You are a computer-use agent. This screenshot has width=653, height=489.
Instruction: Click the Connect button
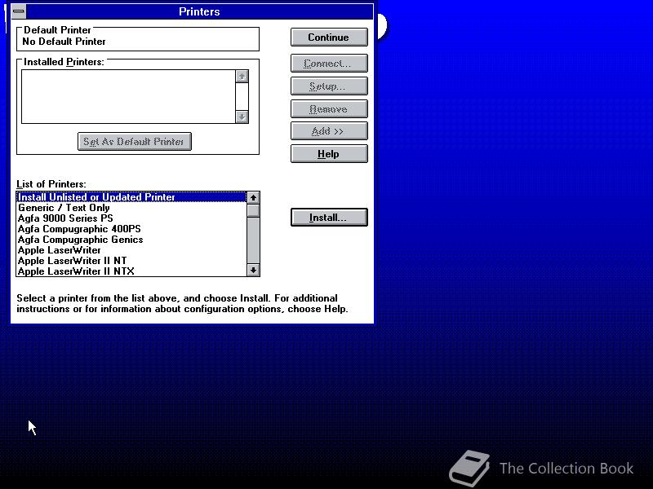pyautogui.click(x=329, y=63)
